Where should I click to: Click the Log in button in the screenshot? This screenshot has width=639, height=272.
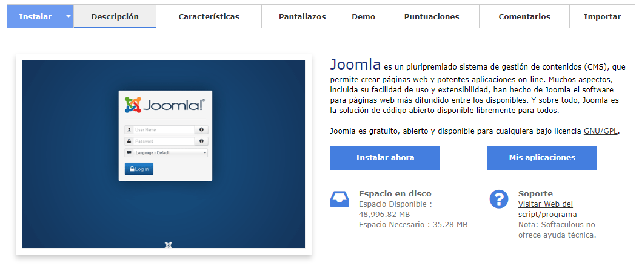click(x=139, y=169)
